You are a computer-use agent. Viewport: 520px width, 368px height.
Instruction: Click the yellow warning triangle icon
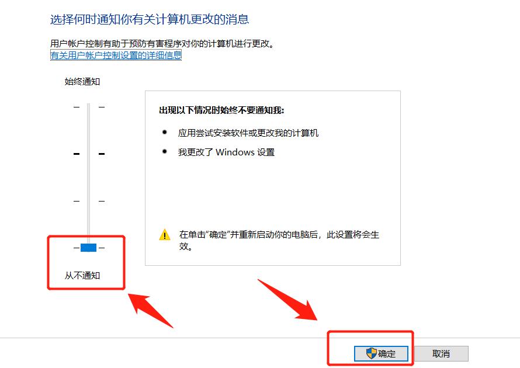pos(165,235)
